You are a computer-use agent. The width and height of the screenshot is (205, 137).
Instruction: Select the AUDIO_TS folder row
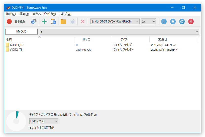coord(101,45)
